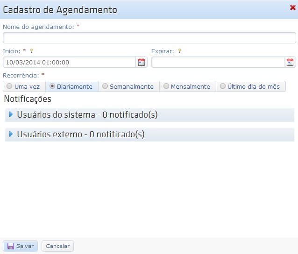The image size is (298, 254).
Task: Open calendar picker for Expirar field
Action: click(x=290, y=62)
